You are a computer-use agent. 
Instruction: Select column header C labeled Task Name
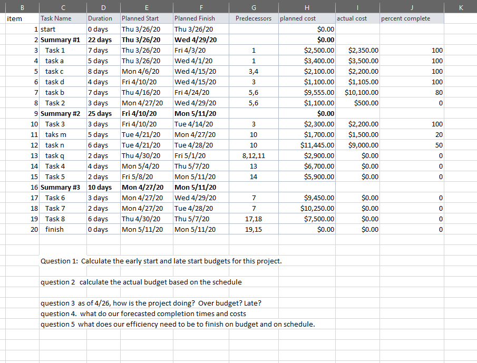pyautogui.click(x=63, y=7)
